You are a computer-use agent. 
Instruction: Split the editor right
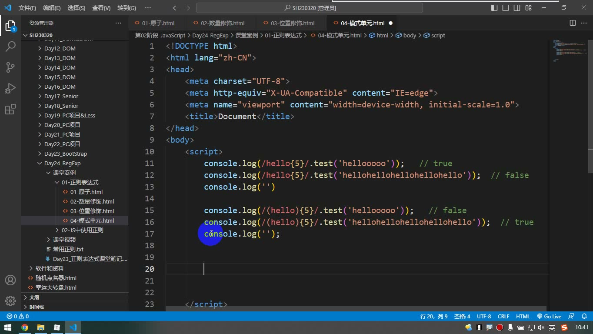tap(573, 23)
